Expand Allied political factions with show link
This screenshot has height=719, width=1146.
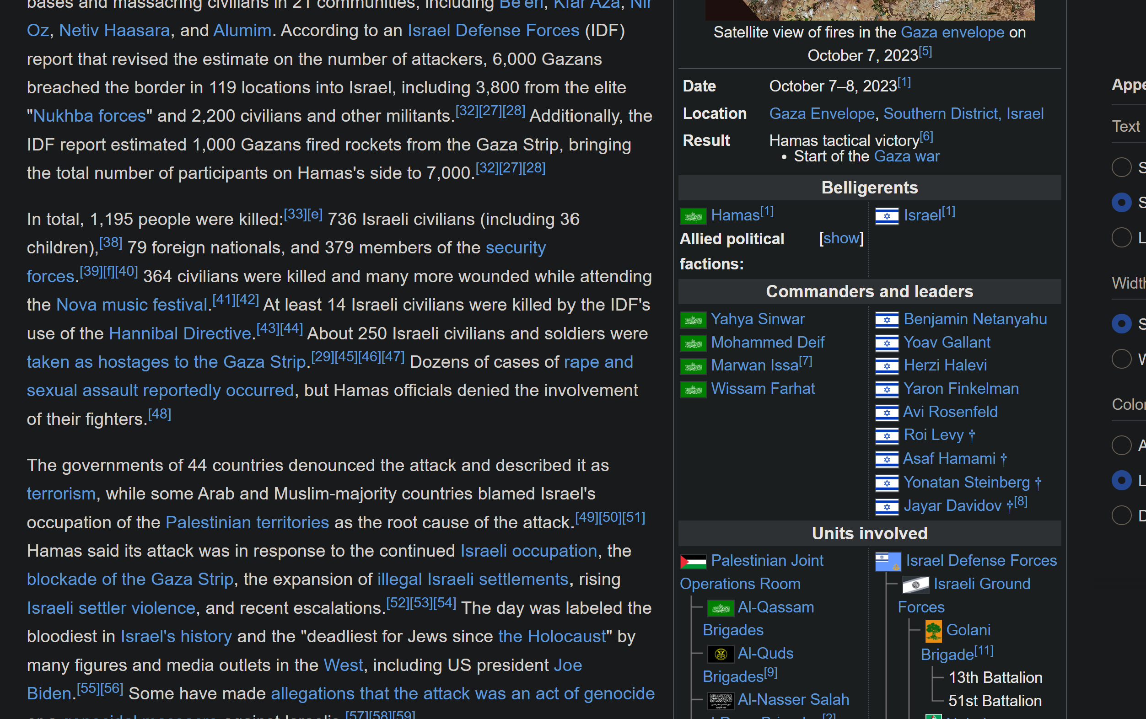pyautogui.click(x=841, y=238)
